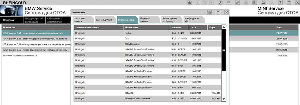Image resolution: width=300 pixels, height=105 pixels.
Task: Select the RheingoldCoreFramework row
Action: pyautogui.click(x=148, y=98)
